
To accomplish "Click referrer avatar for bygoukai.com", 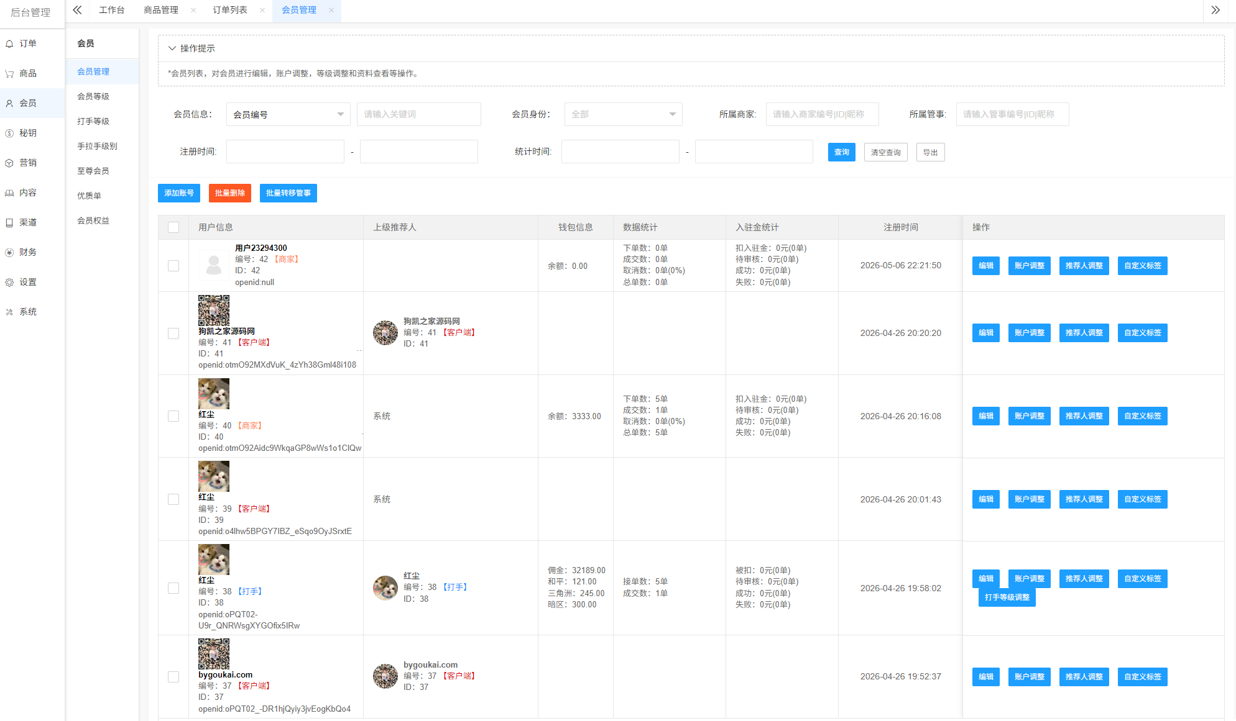I will pos(385,676).
